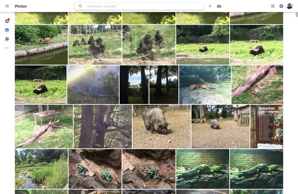Open Albums in the left sidebar
The image size is (298, 194).
[7, 39]
